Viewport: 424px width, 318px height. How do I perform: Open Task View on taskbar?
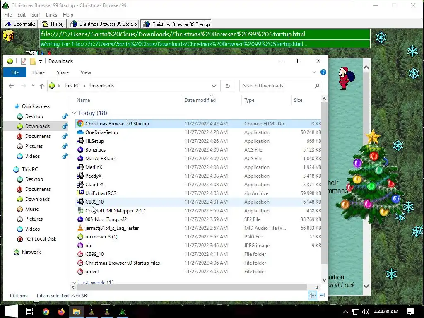(x=30, y=311)
